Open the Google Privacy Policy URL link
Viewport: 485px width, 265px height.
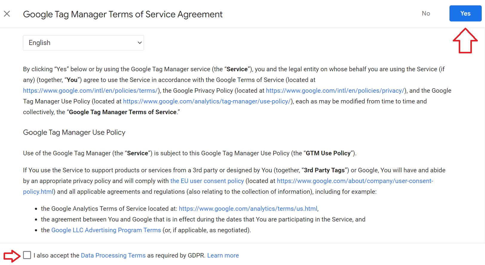pos(335,91)
